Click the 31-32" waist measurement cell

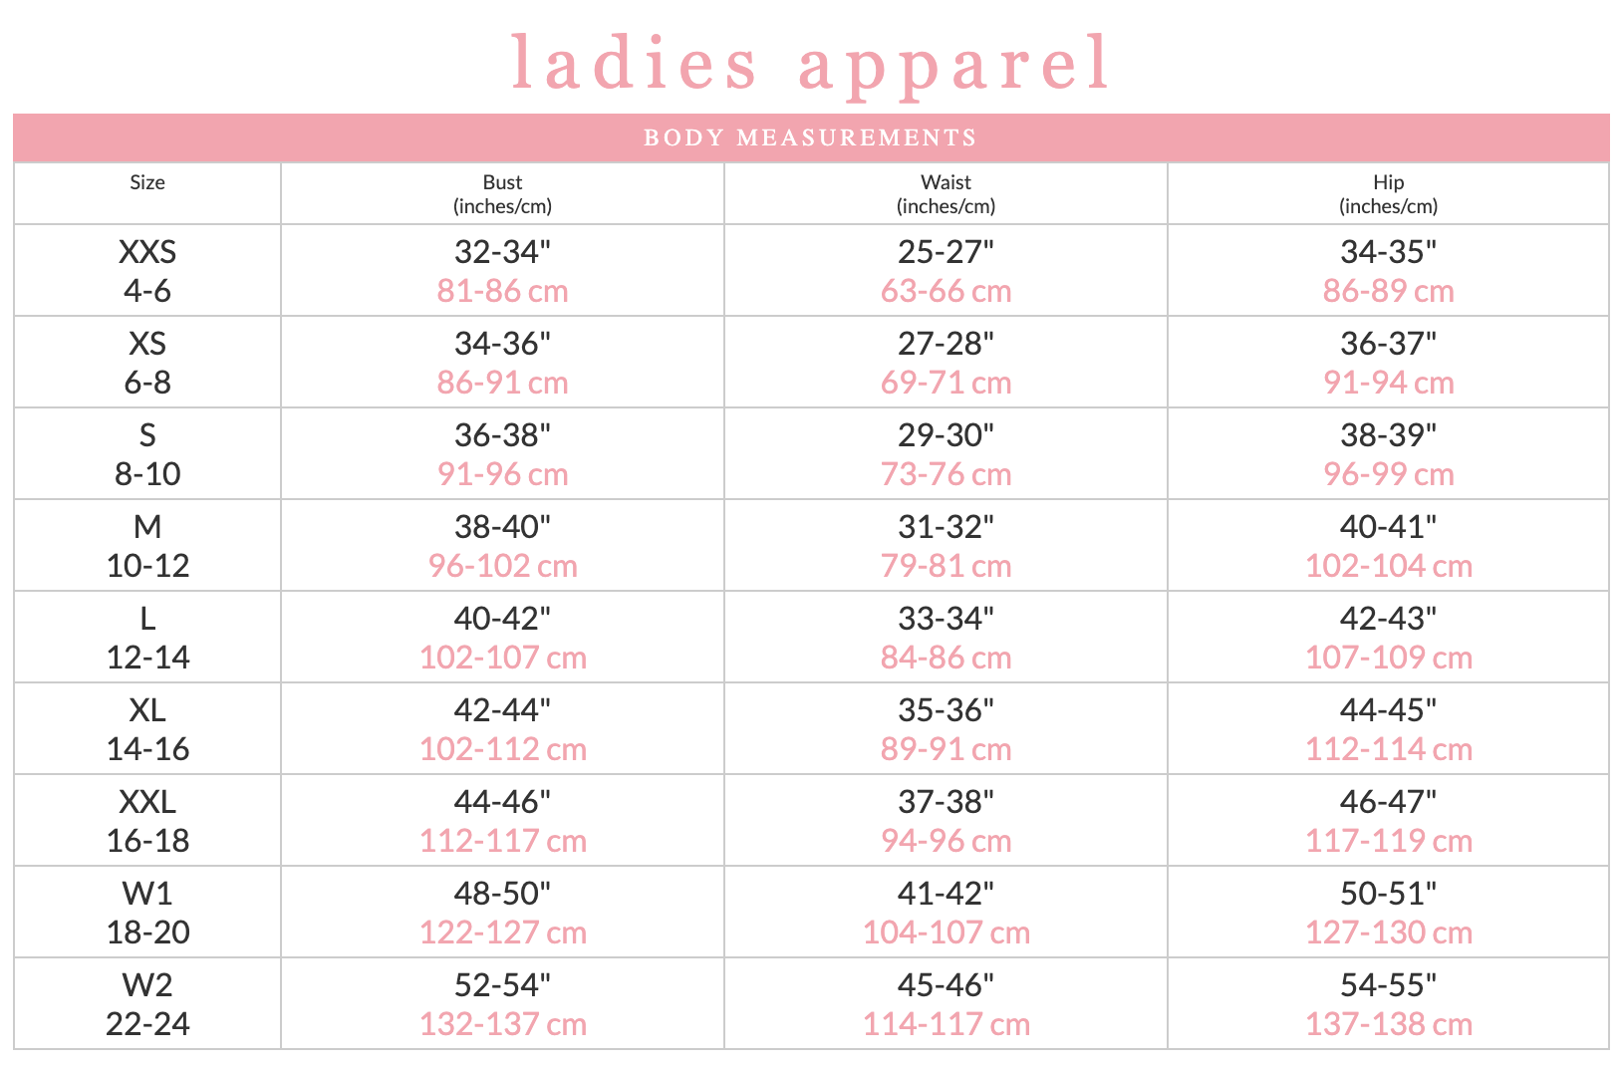click(x=946, y=545)
